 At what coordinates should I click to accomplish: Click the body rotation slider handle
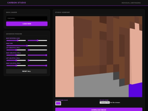pos(18,41)
